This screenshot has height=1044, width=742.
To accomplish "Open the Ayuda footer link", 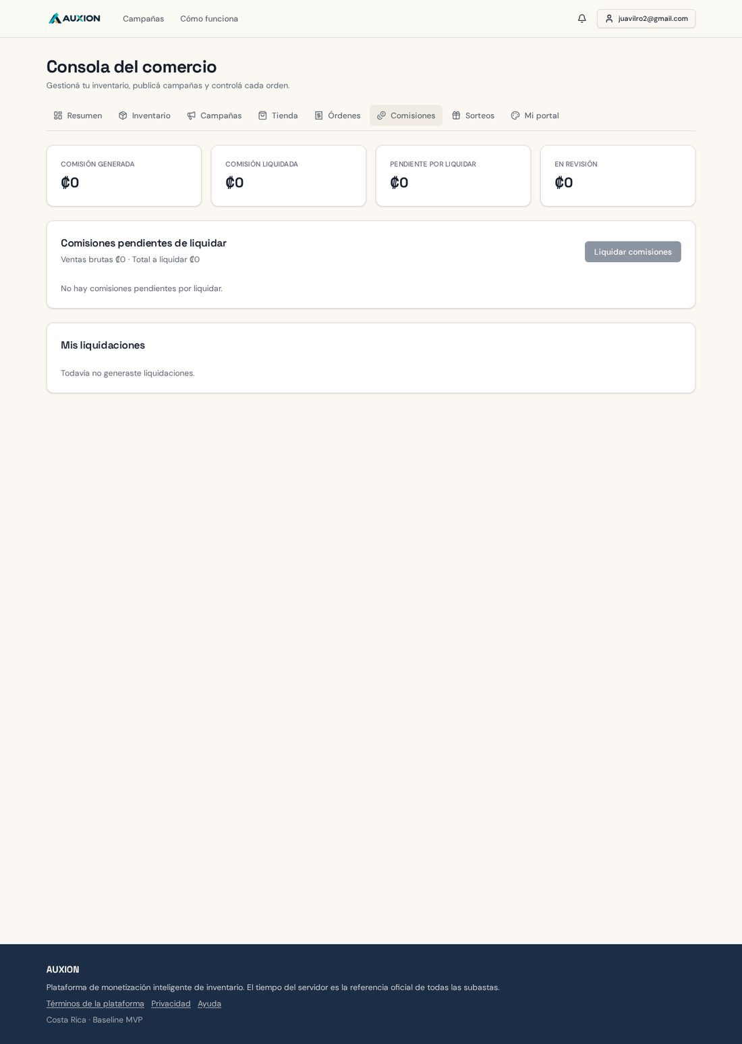I will (x=209, y=1003).
